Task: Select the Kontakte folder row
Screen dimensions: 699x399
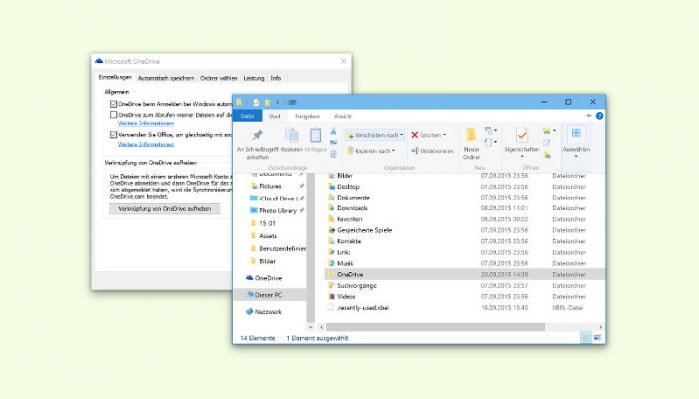Action: (465, 241)
